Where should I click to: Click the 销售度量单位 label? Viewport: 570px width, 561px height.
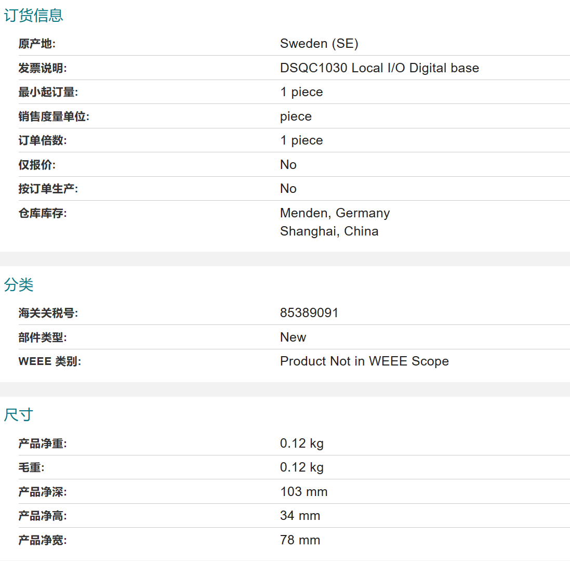tap(54, 116)
